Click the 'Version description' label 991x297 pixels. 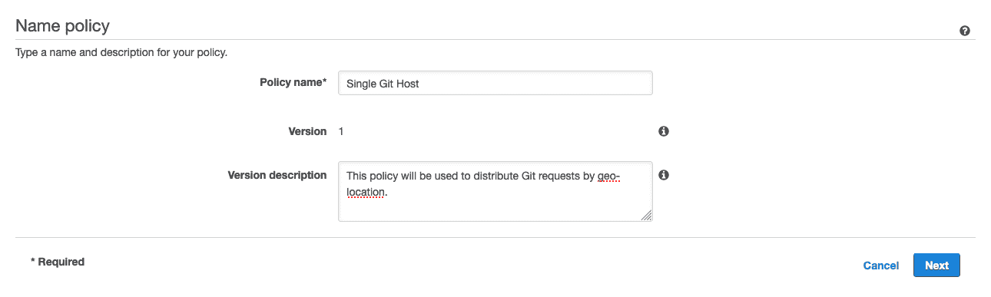pyautogui.click(x=277, y=175)
